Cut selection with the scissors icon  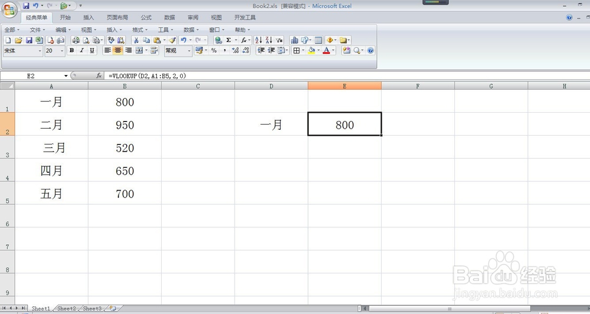(x=136, y=40)
